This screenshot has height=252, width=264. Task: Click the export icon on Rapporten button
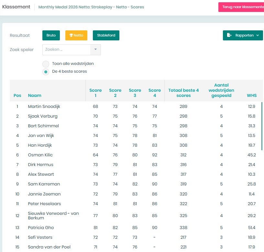pos(229,35)
